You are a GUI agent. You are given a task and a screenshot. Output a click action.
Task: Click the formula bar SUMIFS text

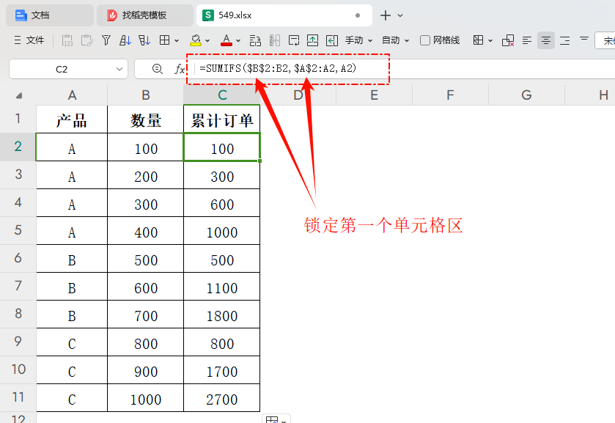pyautogui.click(x=278, y=68)
